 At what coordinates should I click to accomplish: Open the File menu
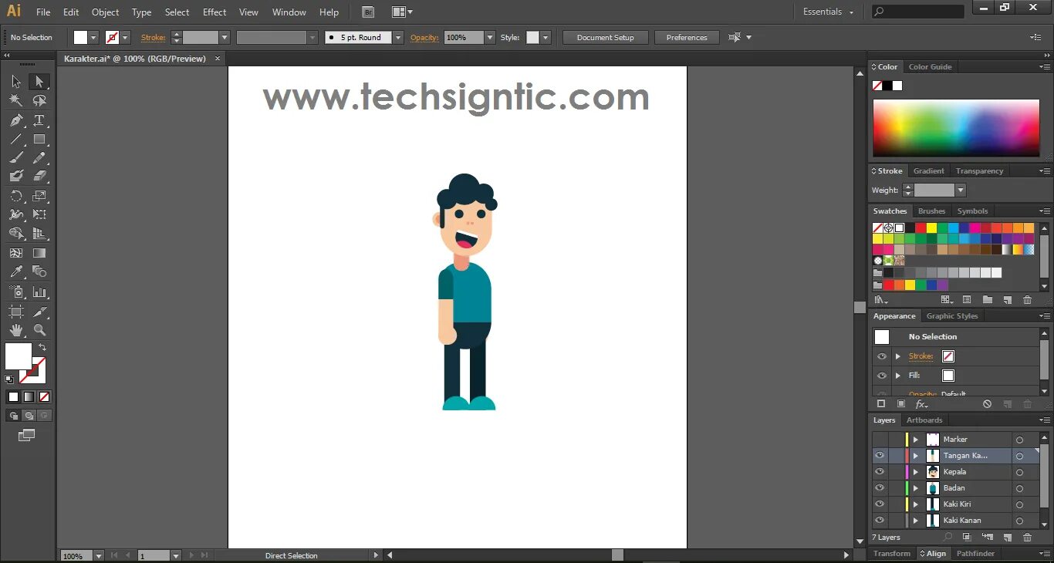tap(43, 12)
